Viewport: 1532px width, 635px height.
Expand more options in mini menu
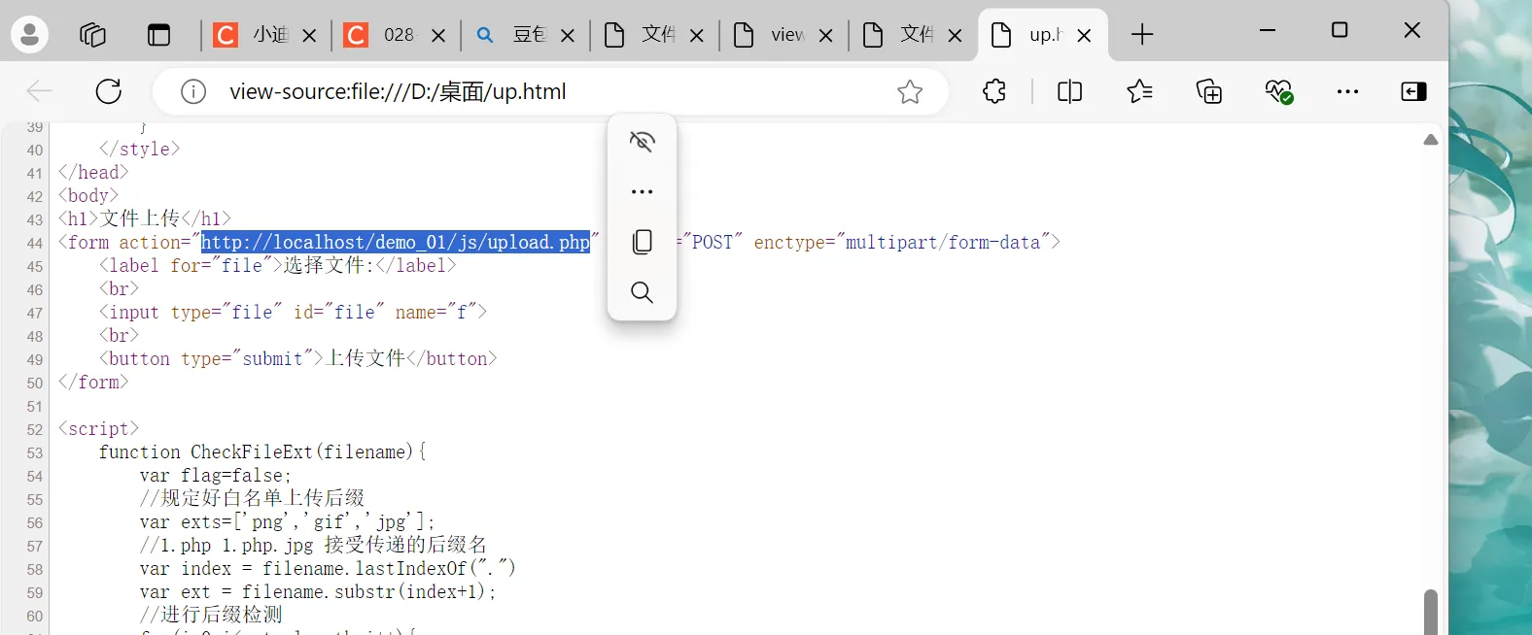click(x=642, y=192)
